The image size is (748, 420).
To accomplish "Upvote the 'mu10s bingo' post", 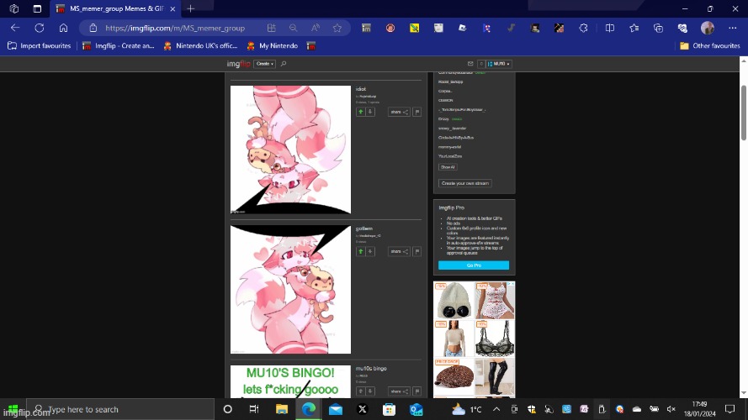I will click(361, 391).
